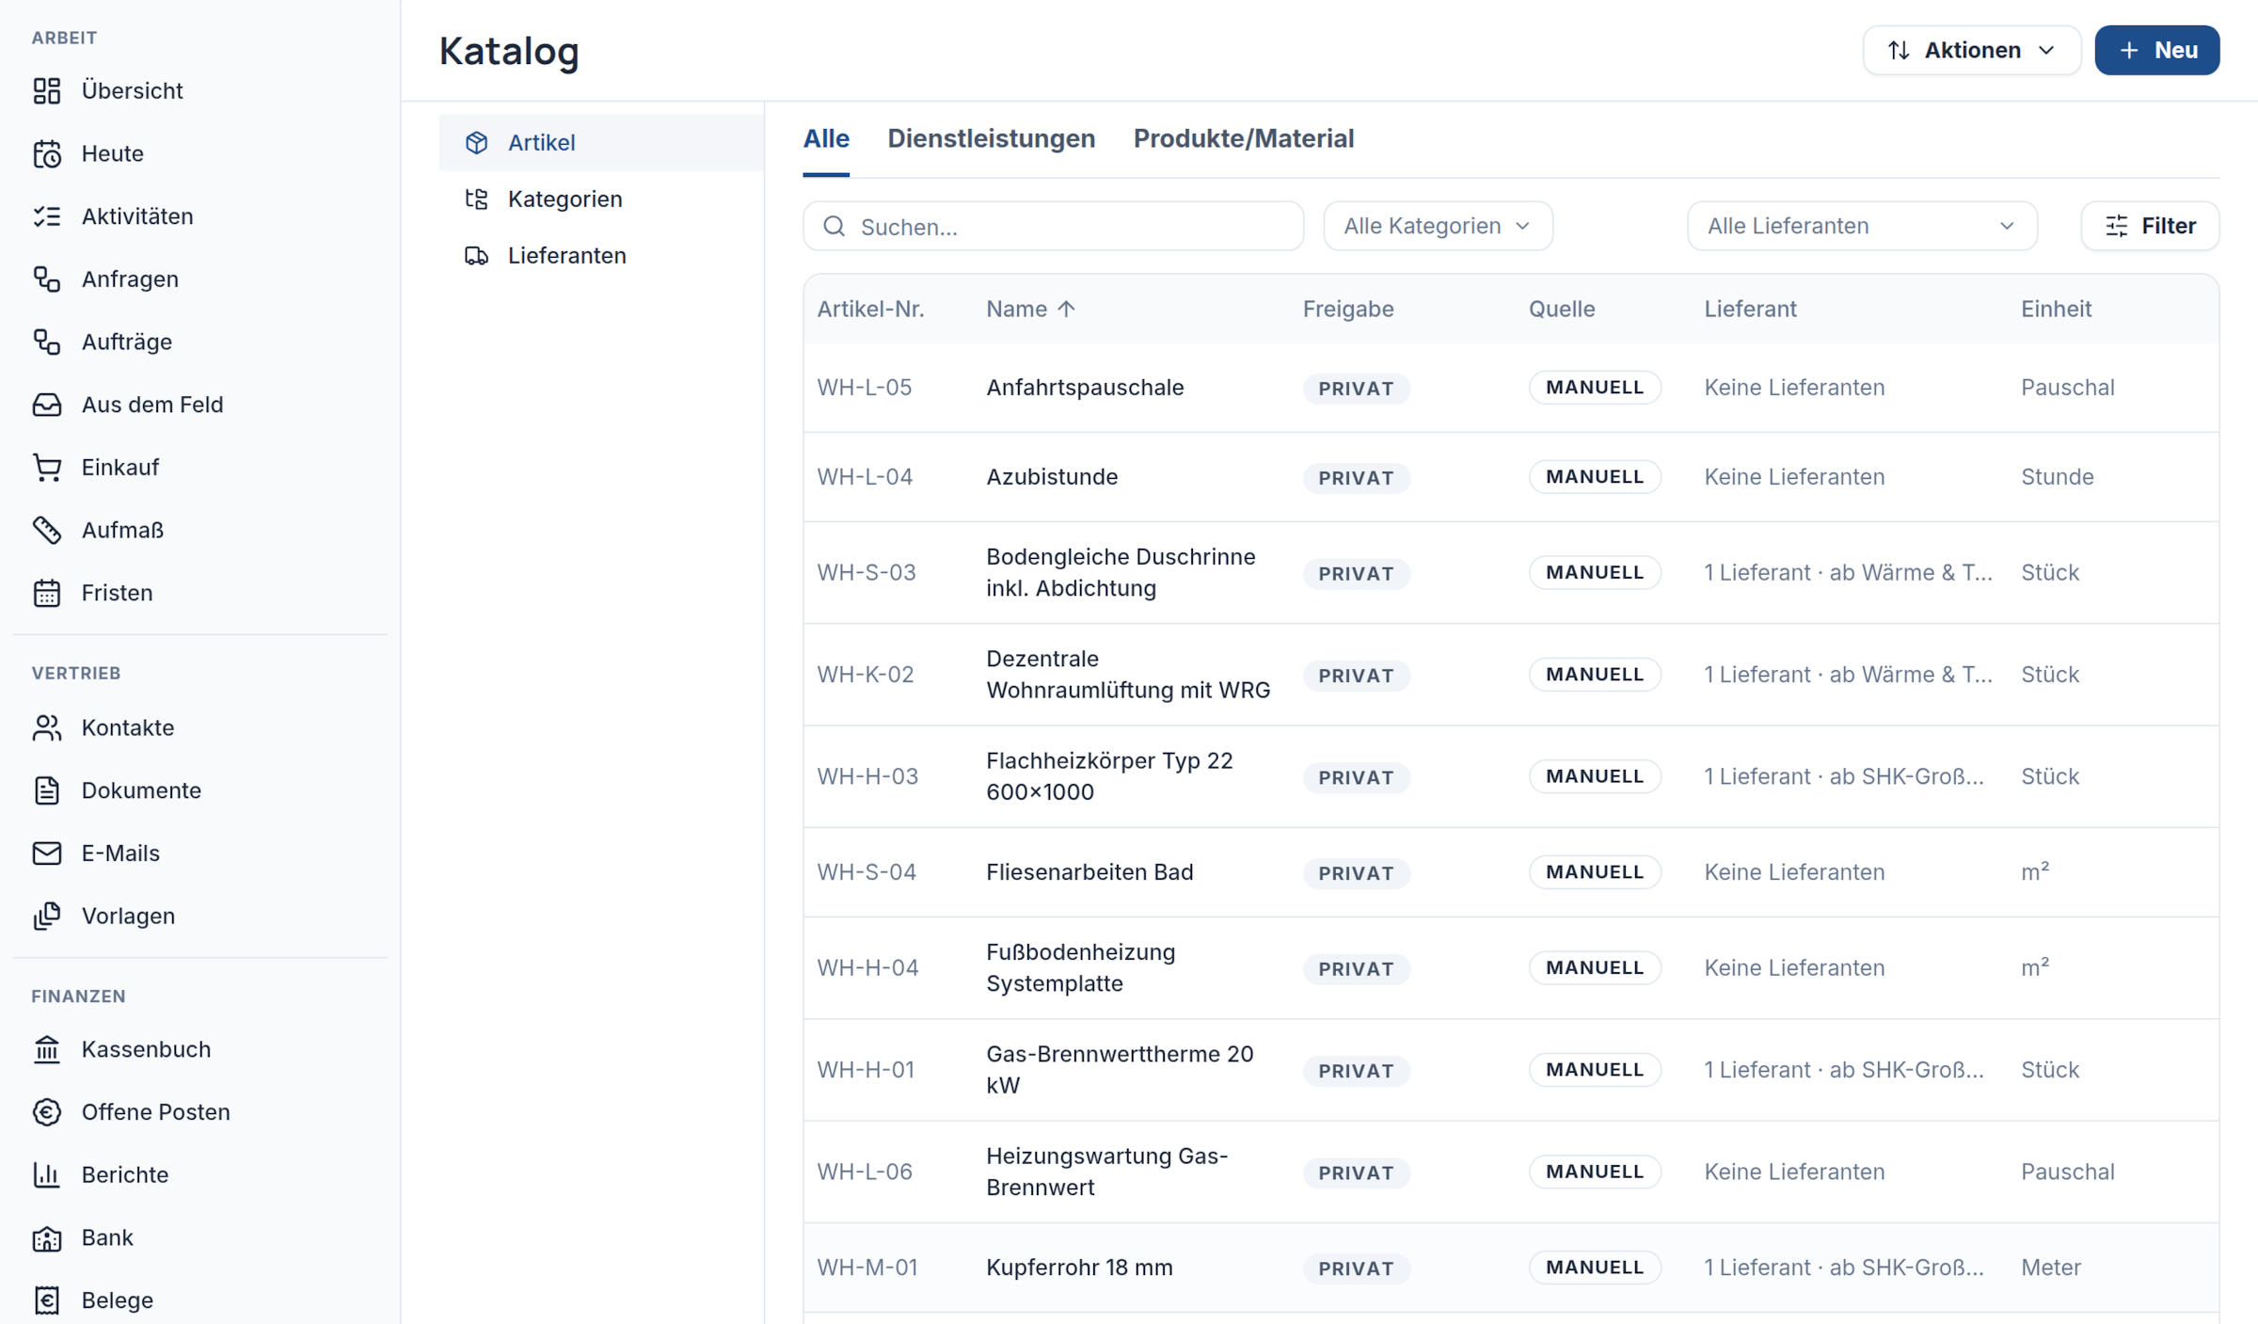Open Aus dem Feld inbox icon

pos(47,405)
